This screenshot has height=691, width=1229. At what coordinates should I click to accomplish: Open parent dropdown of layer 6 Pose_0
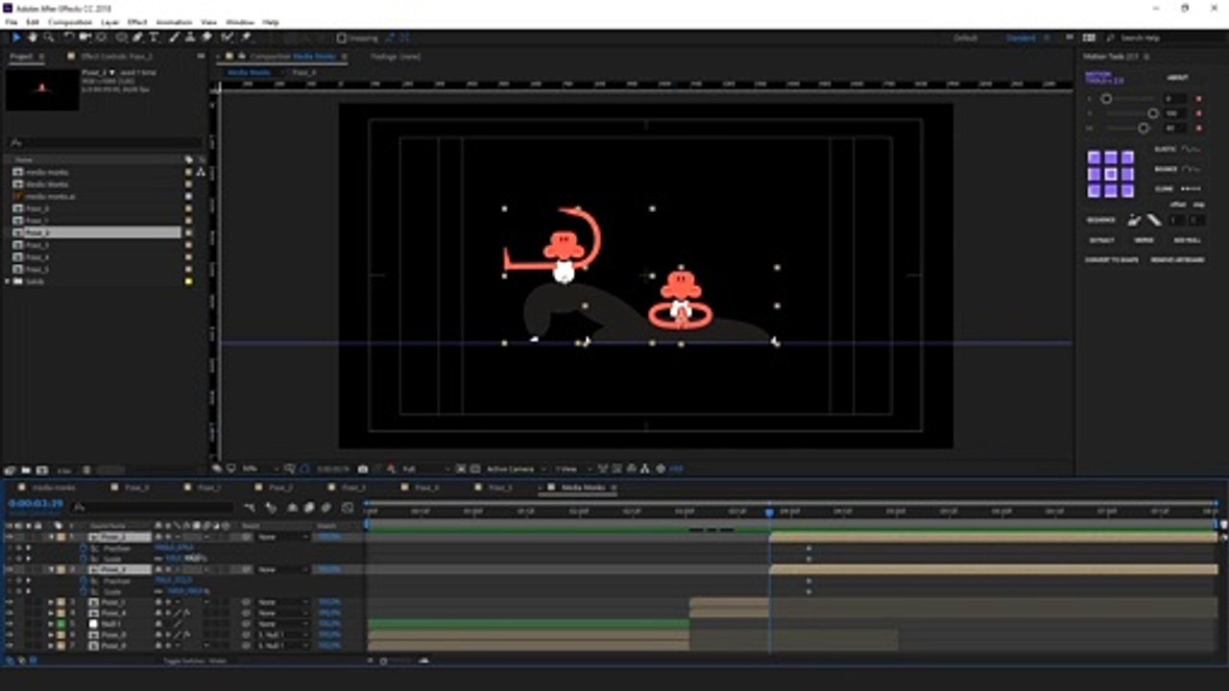pyautogui.click(x=283, y=634)
